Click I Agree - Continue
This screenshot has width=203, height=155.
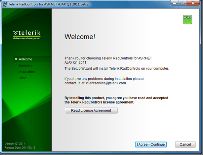point(151,144)
